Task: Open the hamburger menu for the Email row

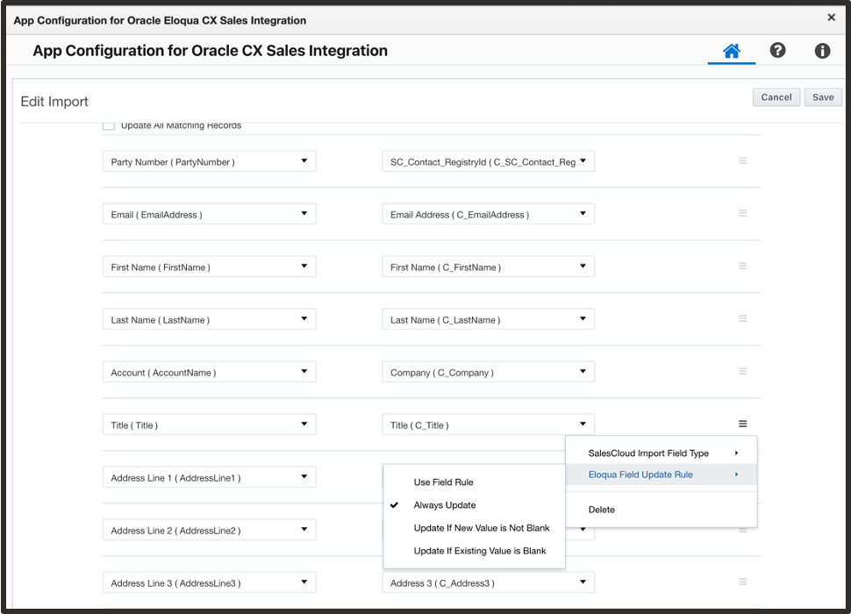Action: (742, 213)
